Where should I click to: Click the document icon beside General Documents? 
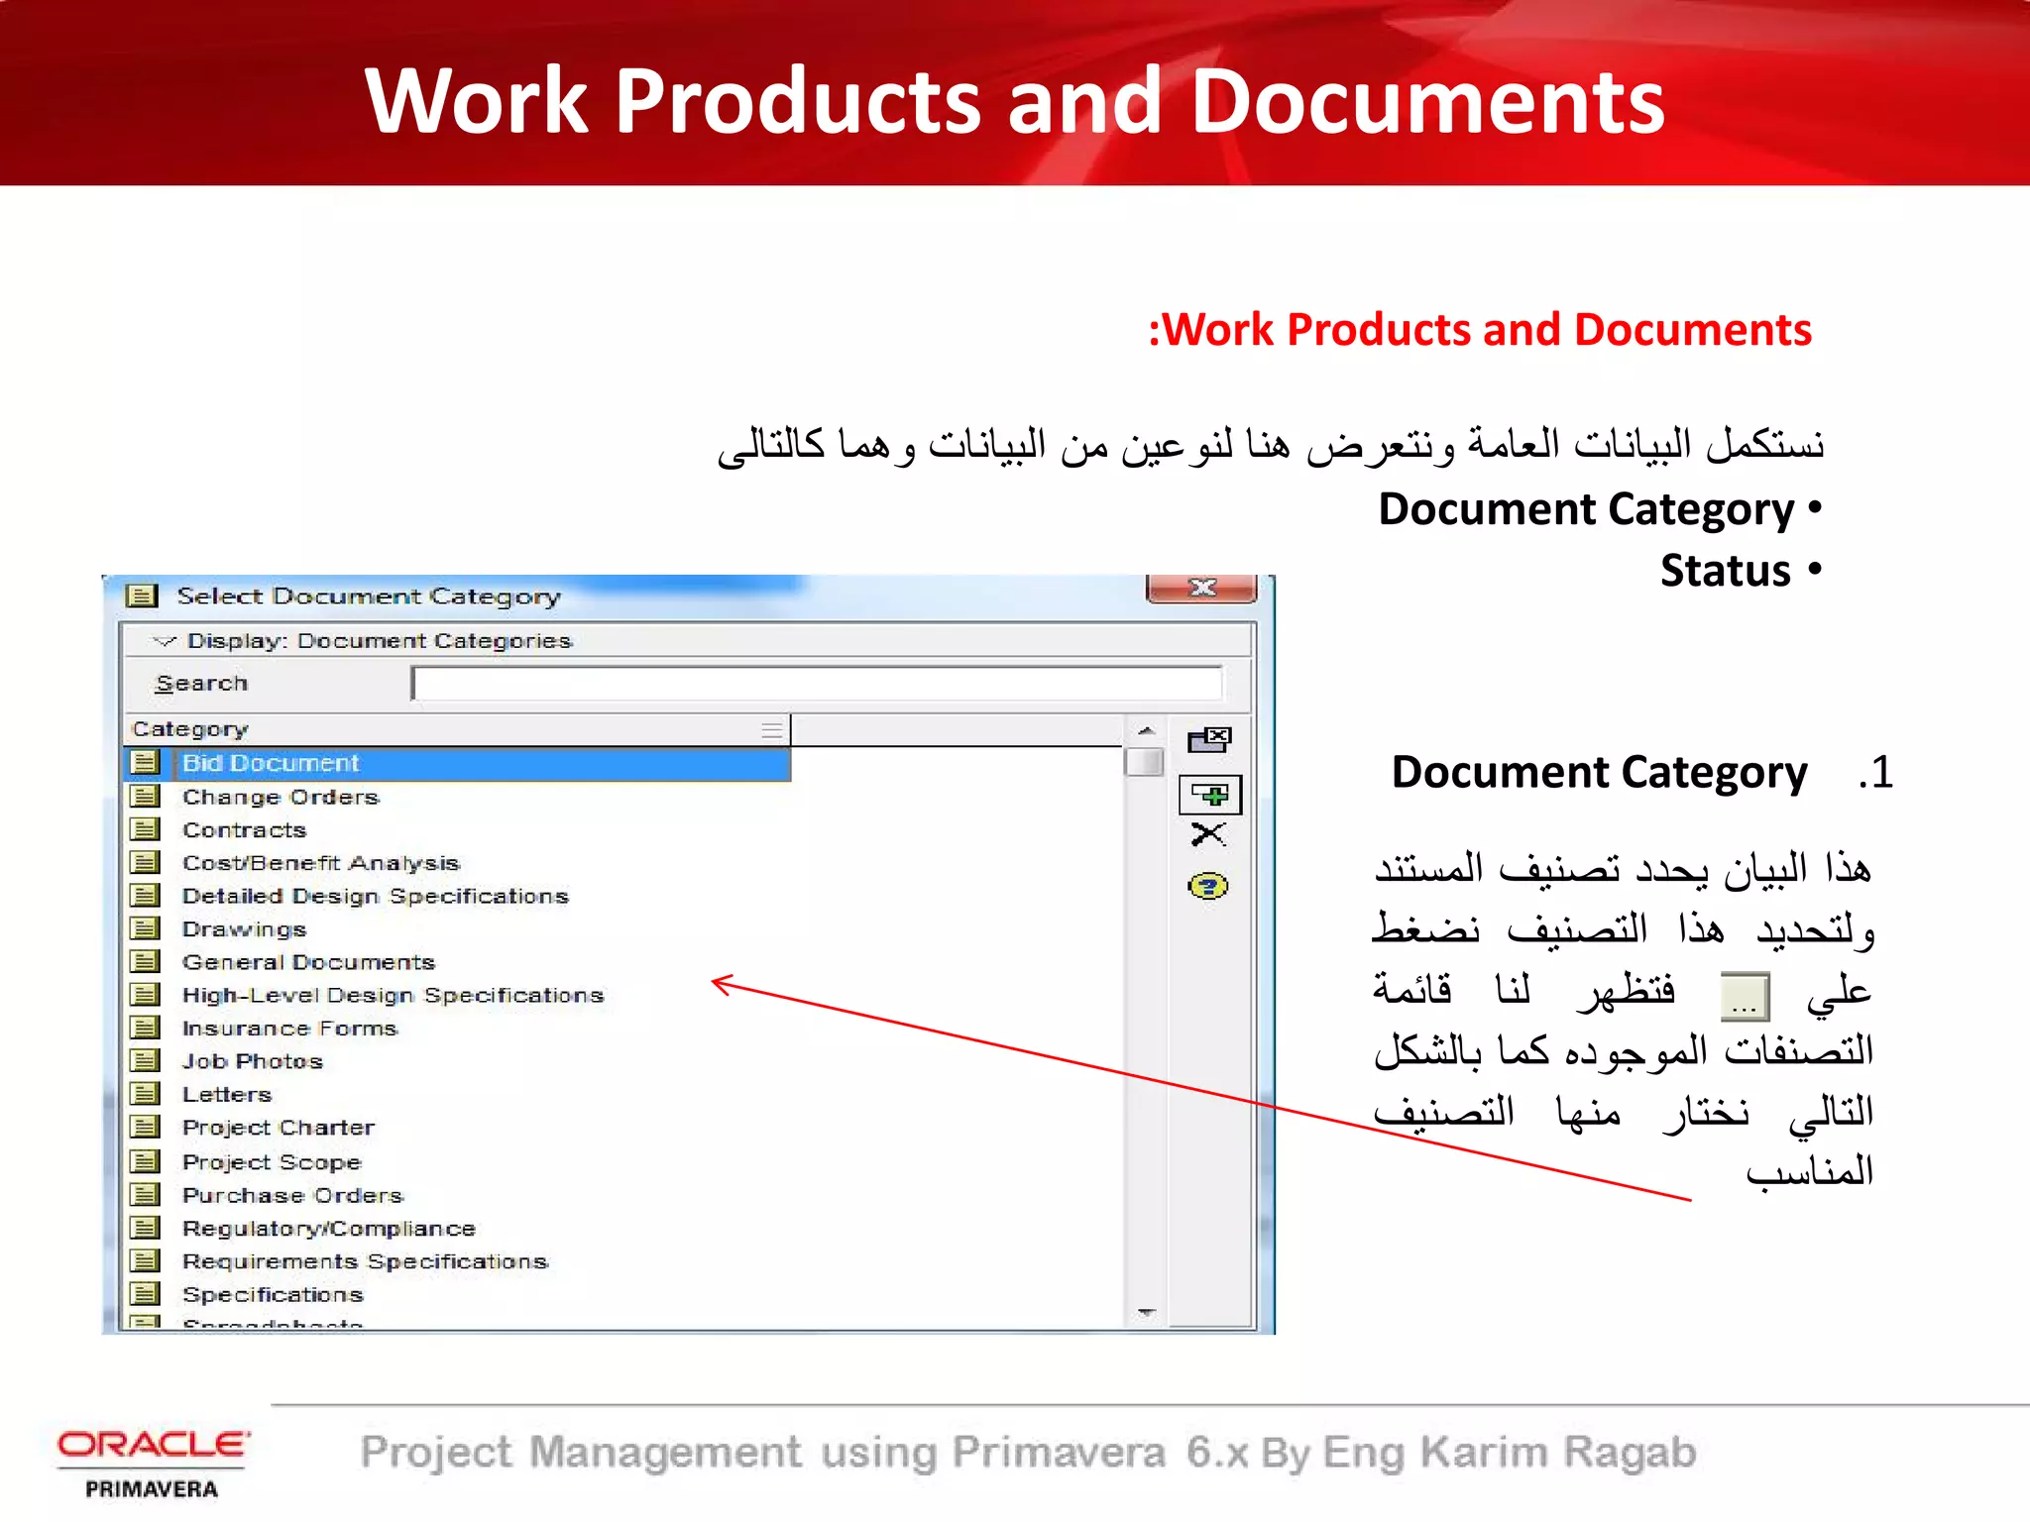(145, 961)
